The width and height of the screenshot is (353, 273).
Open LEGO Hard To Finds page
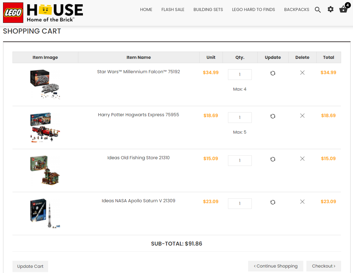coord(253,10)
